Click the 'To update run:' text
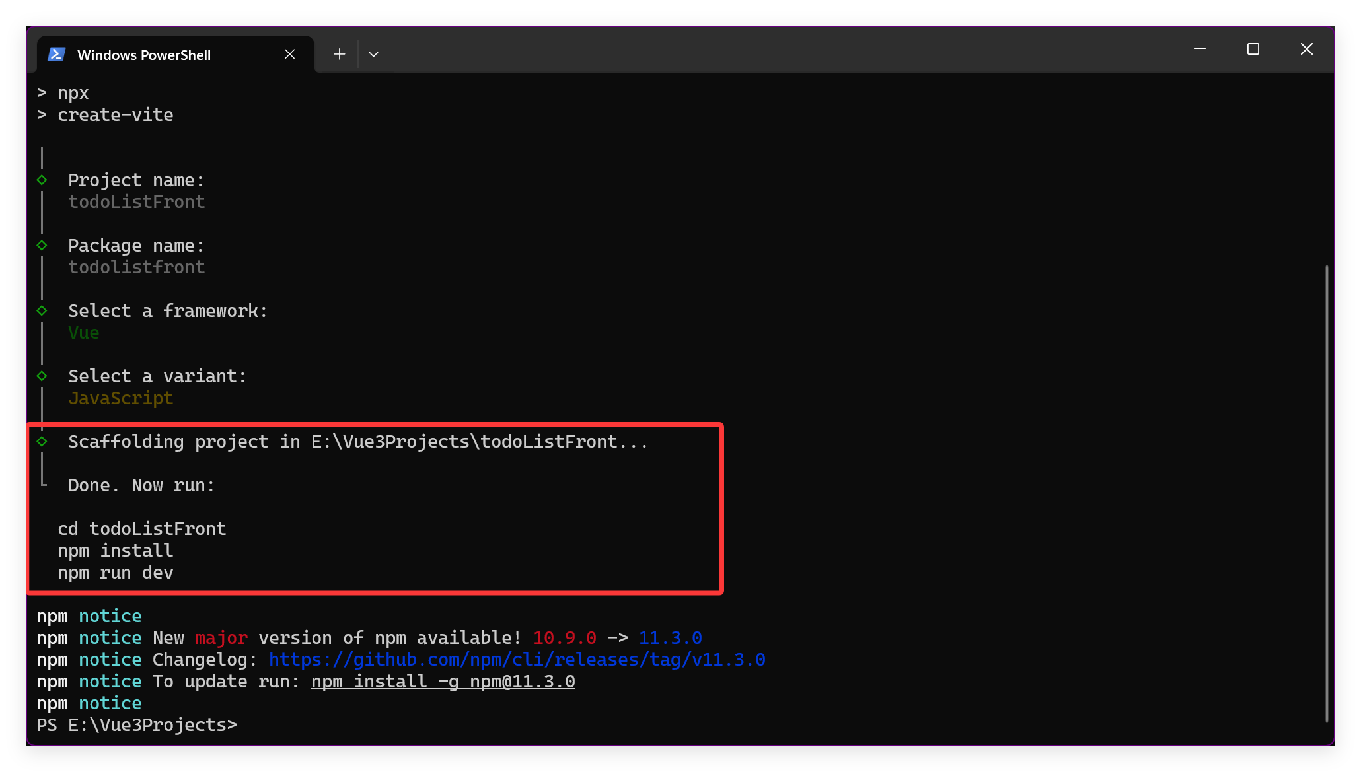The width and height of the screenshot is (1361, 772). (x=227, y=682)
